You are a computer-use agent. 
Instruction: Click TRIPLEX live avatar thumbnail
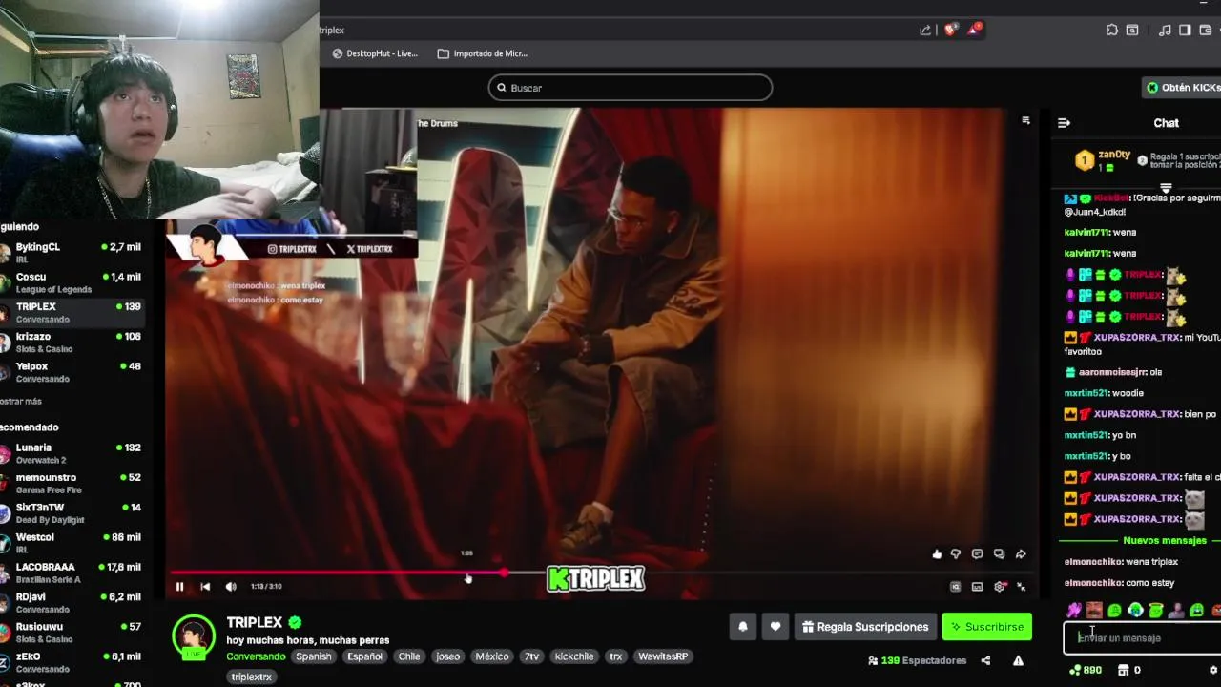[194, 637]
